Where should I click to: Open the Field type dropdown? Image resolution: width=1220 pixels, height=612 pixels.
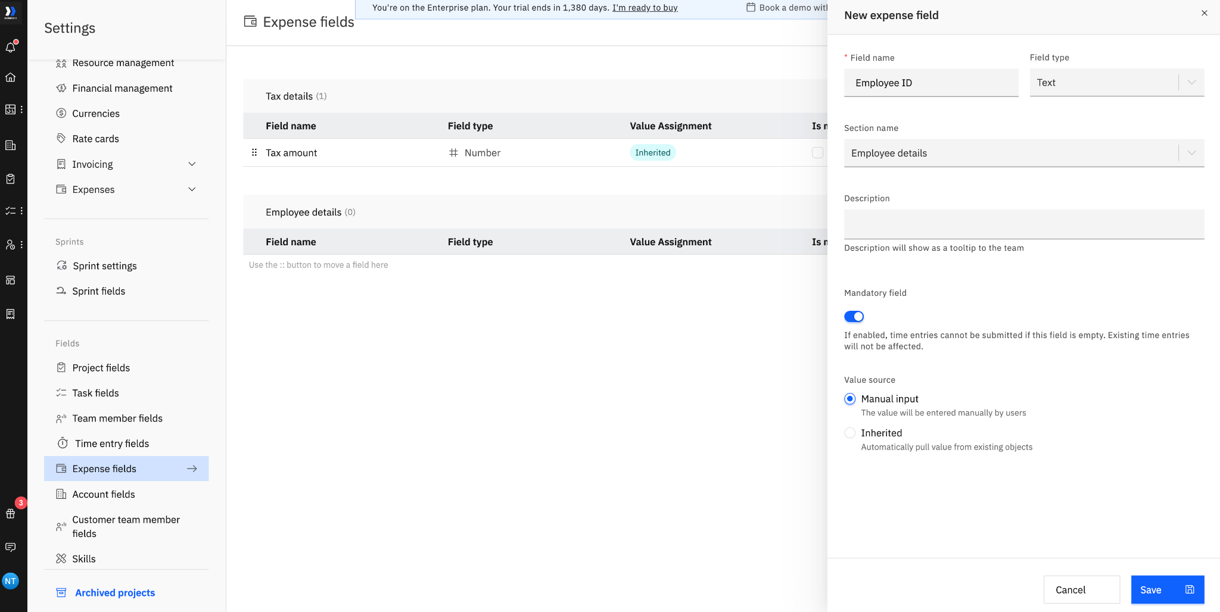click(x=1117, y=83)
